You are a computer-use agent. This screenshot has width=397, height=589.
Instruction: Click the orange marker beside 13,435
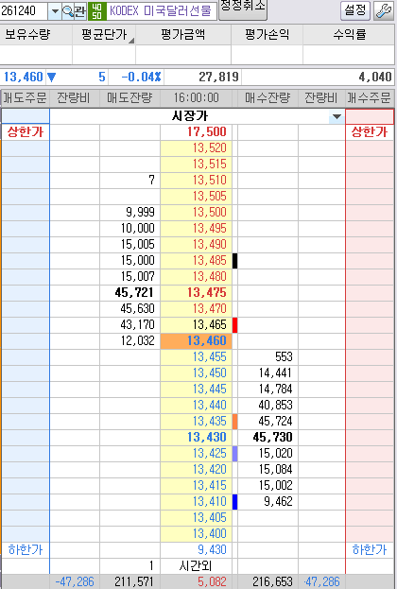coord(234,422)
